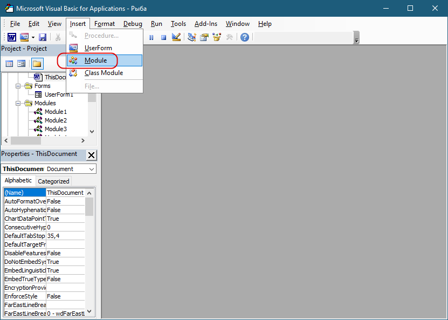Open Microsoft Word via the View Word icon

tap(12, 37)
